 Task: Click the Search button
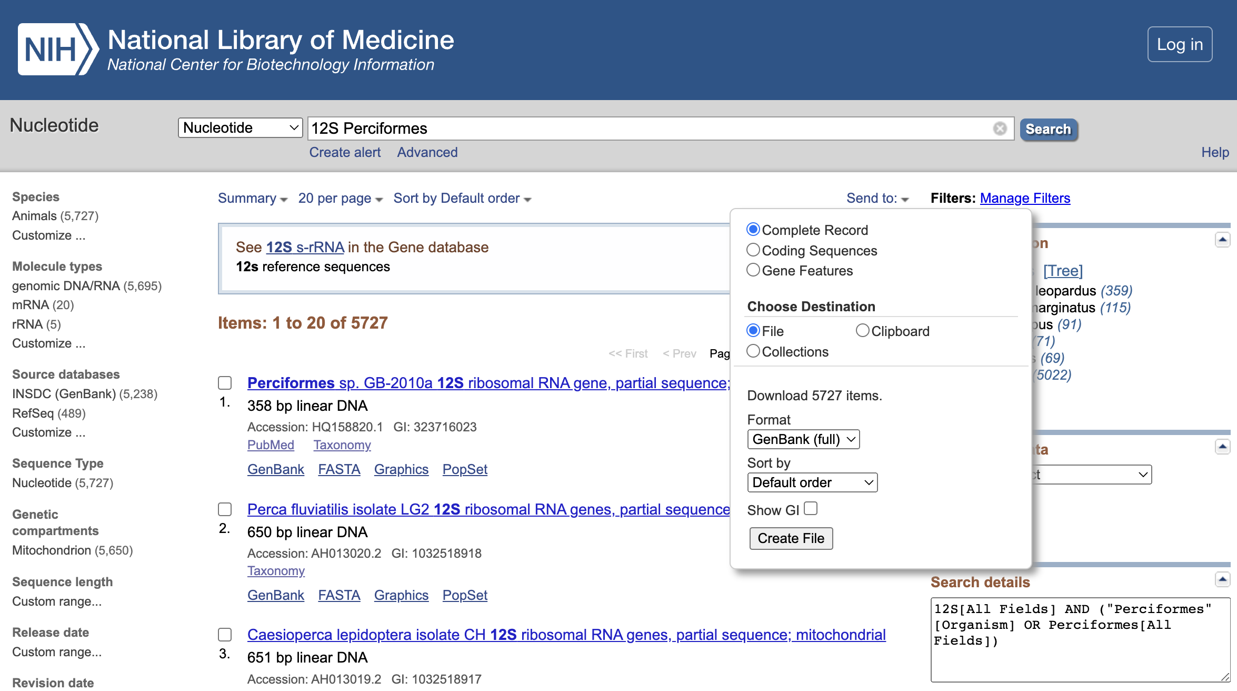tap(1048, 129)
